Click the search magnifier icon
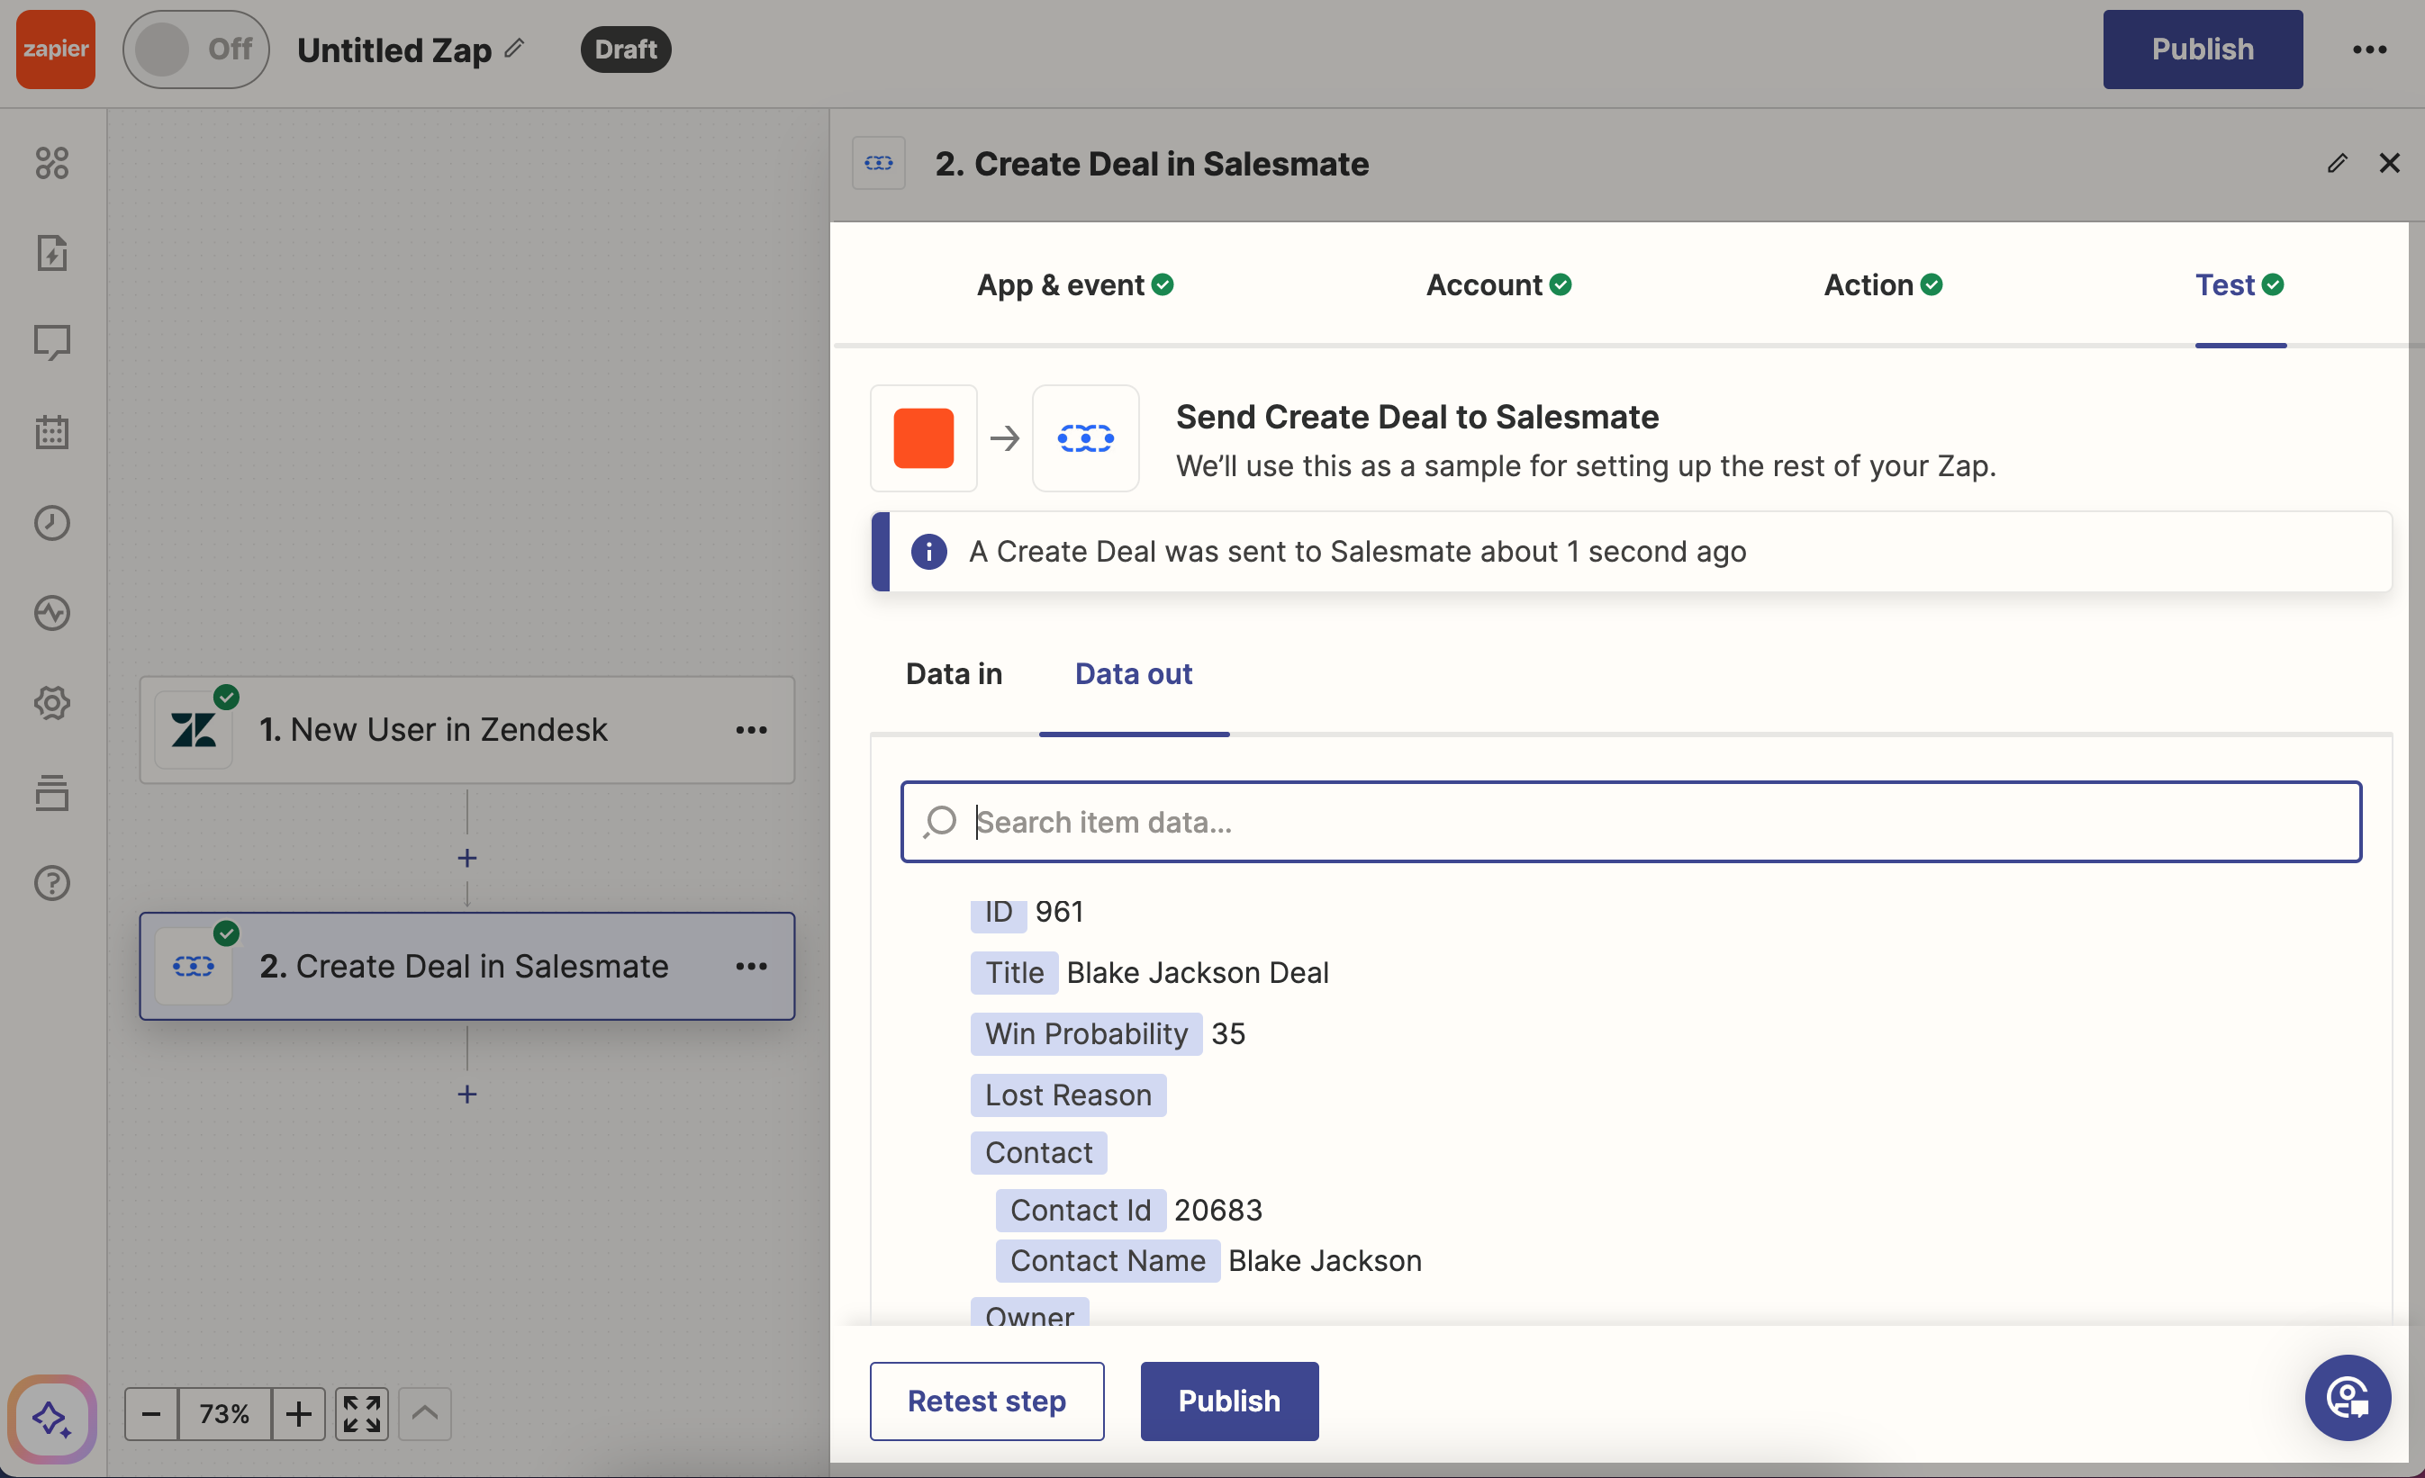Viewport: 2425px width, 1478px height. point(940,822)
